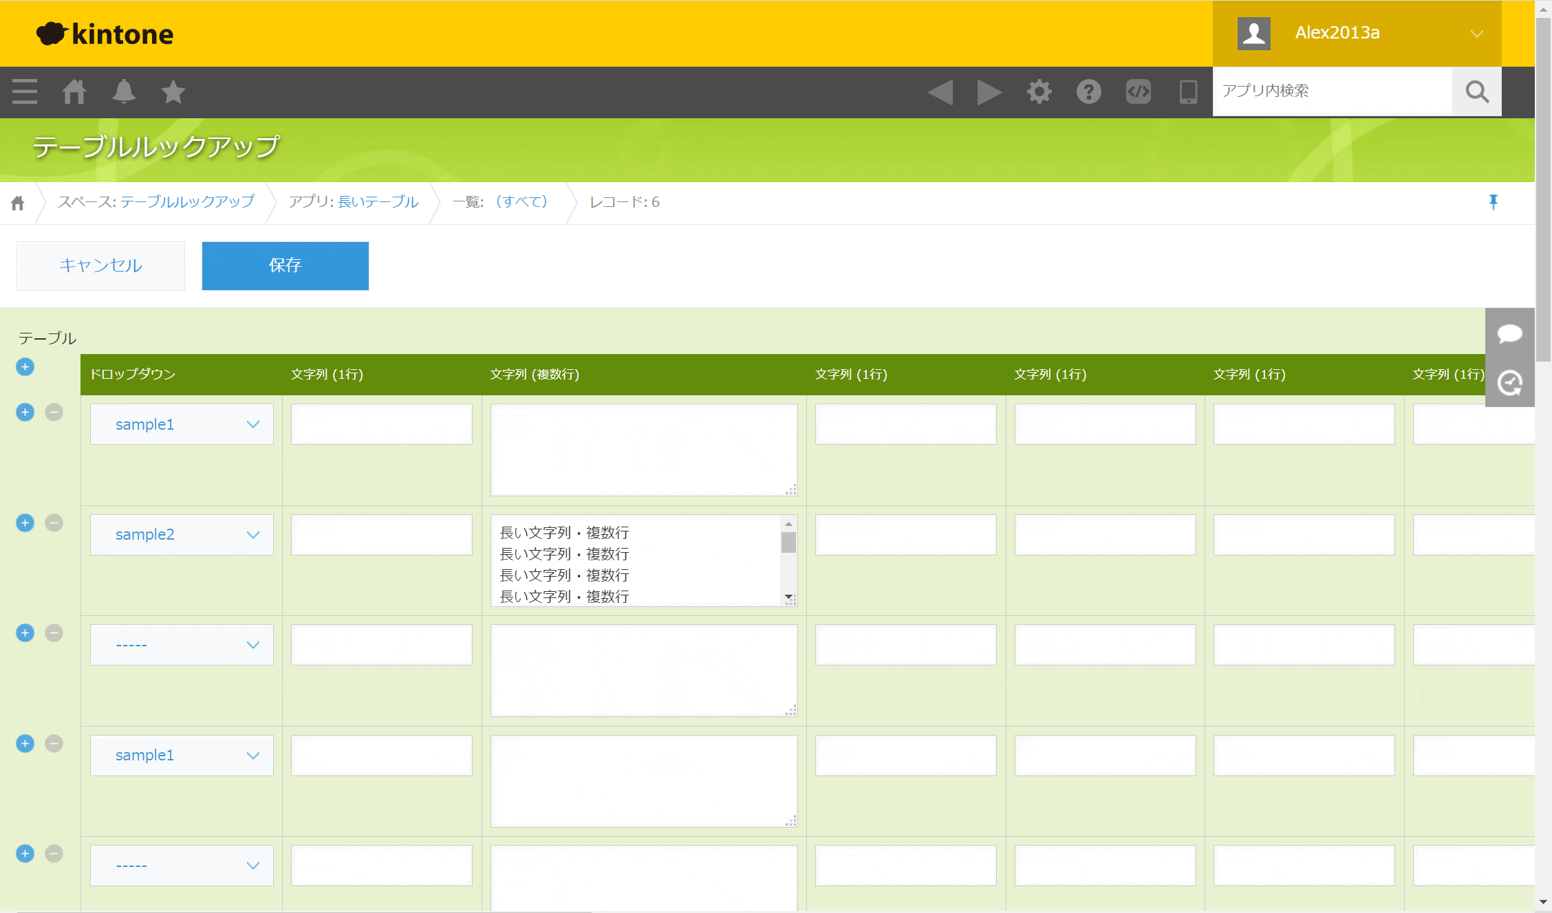1552x913 pixels.
Task: Click the help question mark icon
Action: 1088,91
